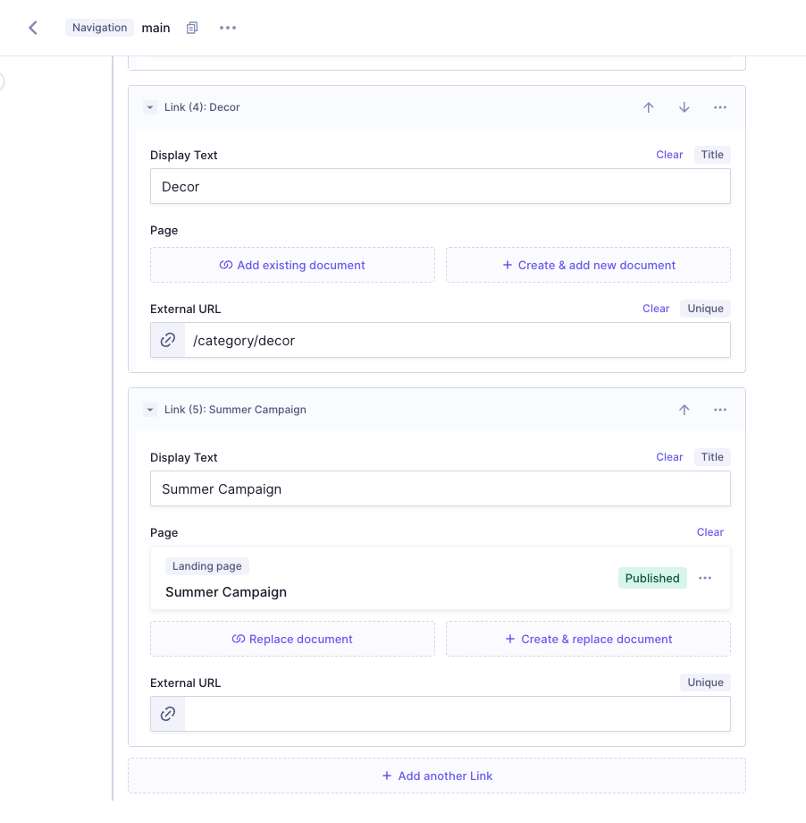This screenshot has height=823, width=806.
Task: Move Link (4) Decor up
Action: (x=649, y=107)
